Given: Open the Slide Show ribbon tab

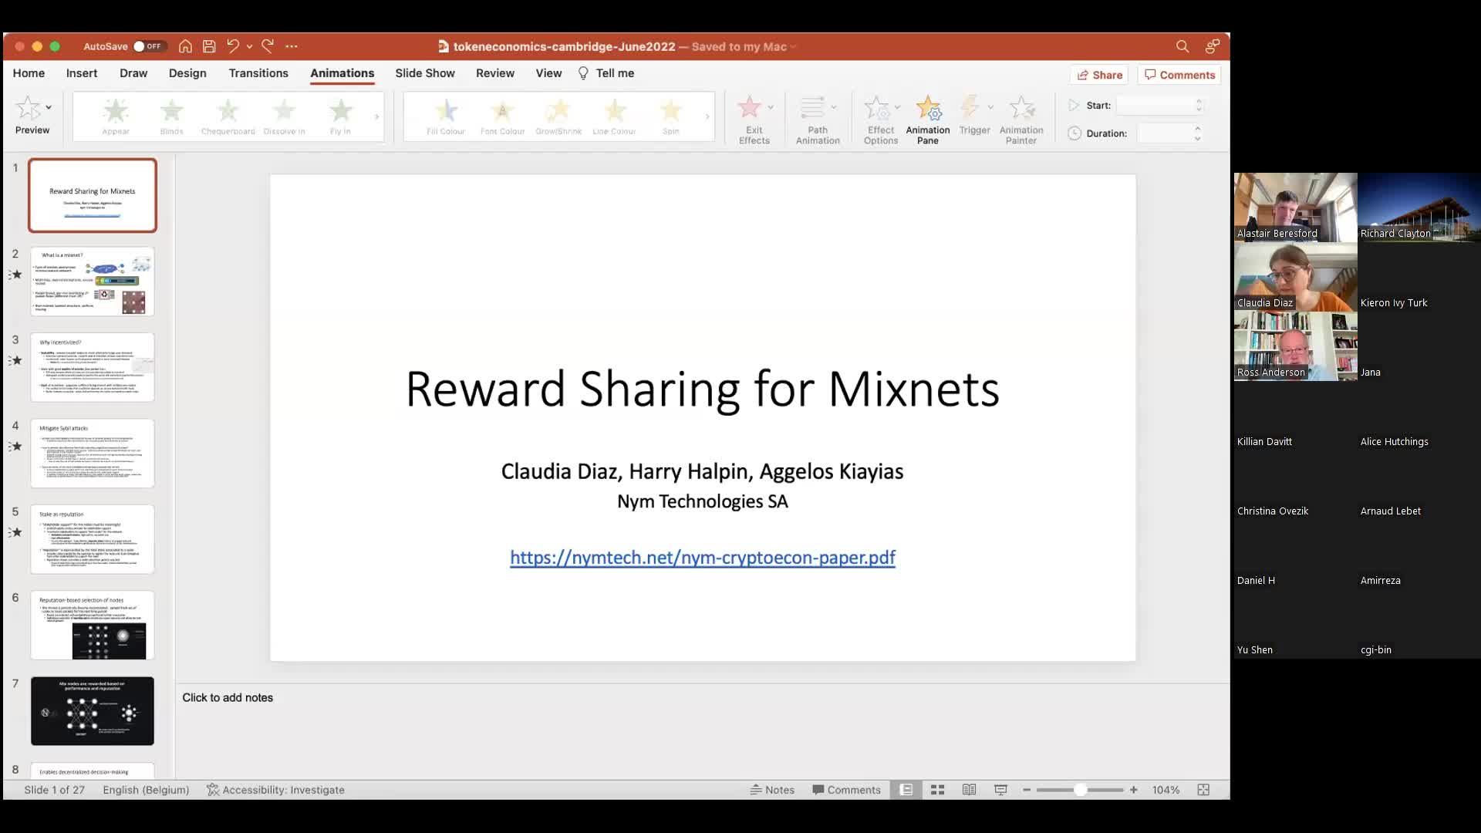Looking at the screenshot, I should click(425, 73).
